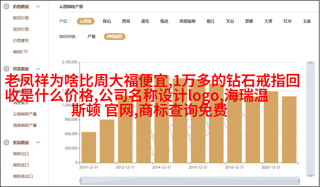This screenshot has height=187, width=320.
Task: Click the 2010-12-31 x-axis label
Action: tap(89, 167)
